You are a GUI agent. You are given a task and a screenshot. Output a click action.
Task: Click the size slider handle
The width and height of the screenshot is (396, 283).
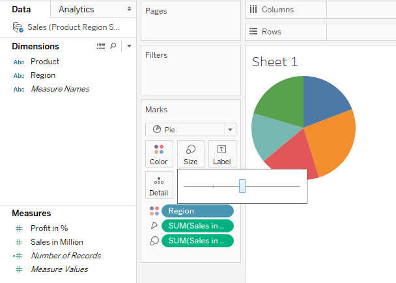(242, 186)
